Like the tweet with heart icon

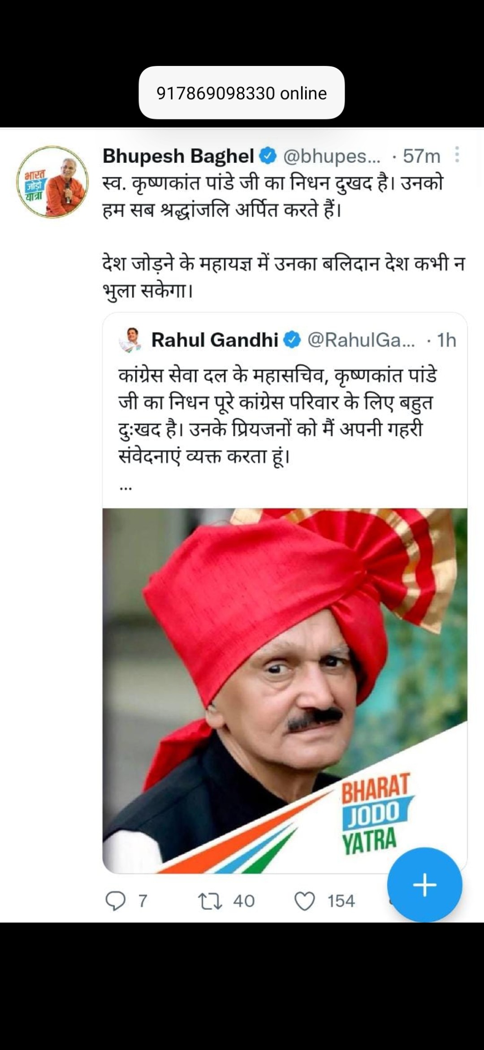pyautogui.click(x=305, y=901)
